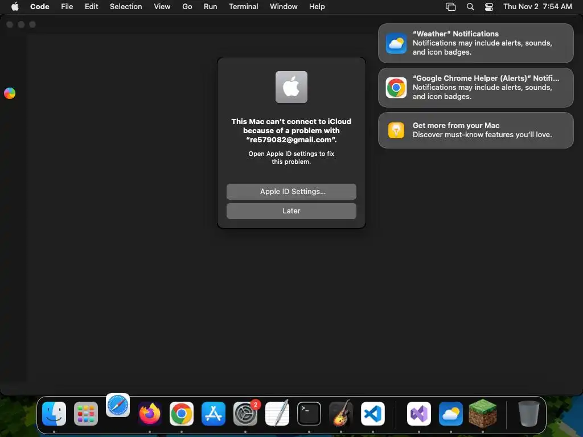The height and width of the screenshot is (437, 583).
Task: Open Safari from the Dock
Action: 118,405
